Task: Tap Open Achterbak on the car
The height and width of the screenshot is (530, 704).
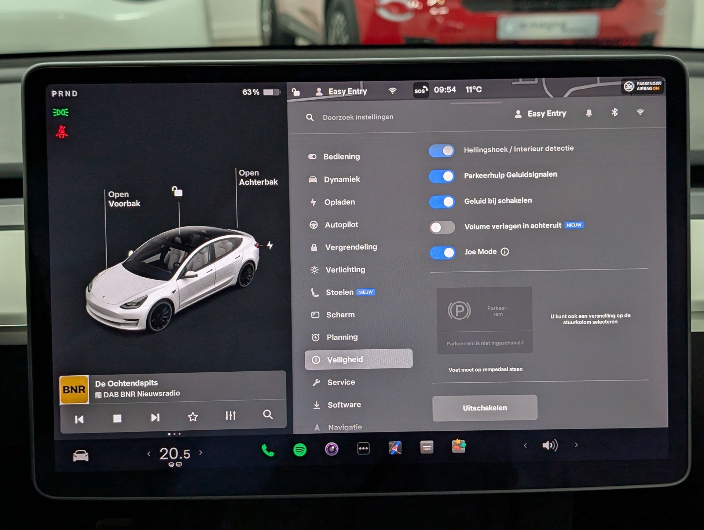Action: [x=258, y=177]
